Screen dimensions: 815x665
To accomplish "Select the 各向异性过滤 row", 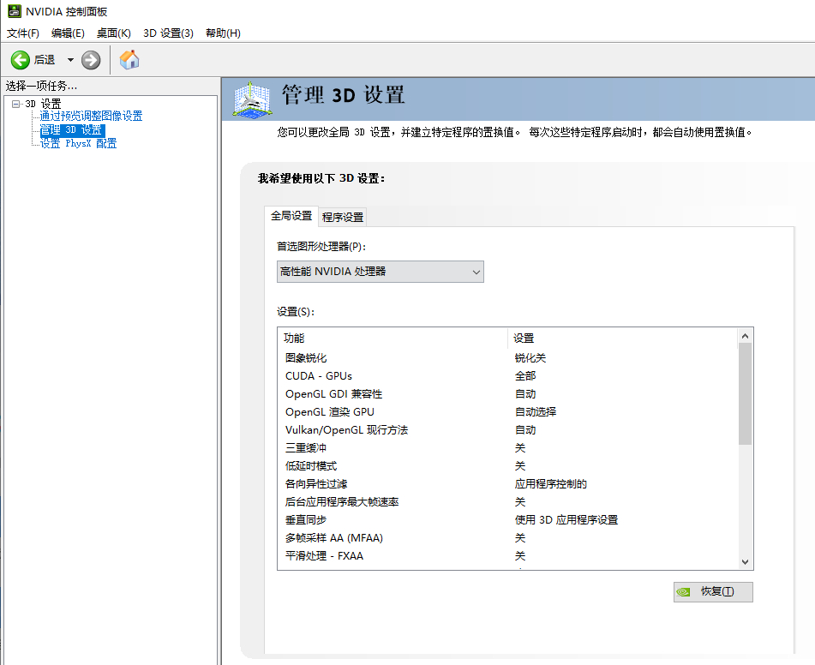I will pyautogui.click(x=508, y=484).
